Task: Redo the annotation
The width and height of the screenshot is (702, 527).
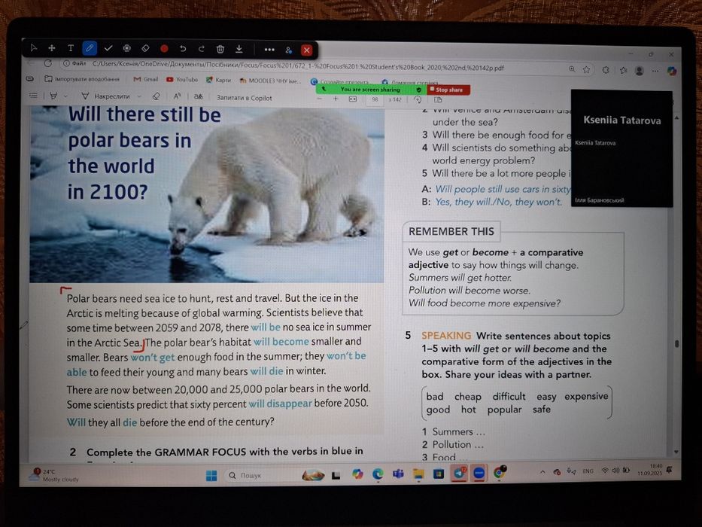Action: click(202, 48)
